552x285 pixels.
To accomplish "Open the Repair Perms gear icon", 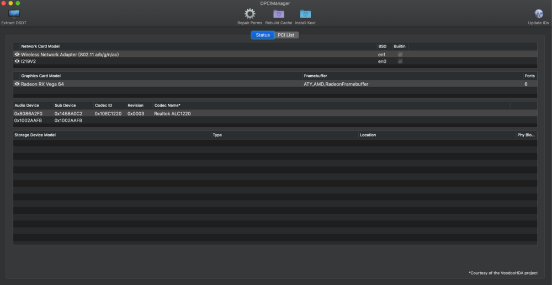I will [x=250, y=14].
